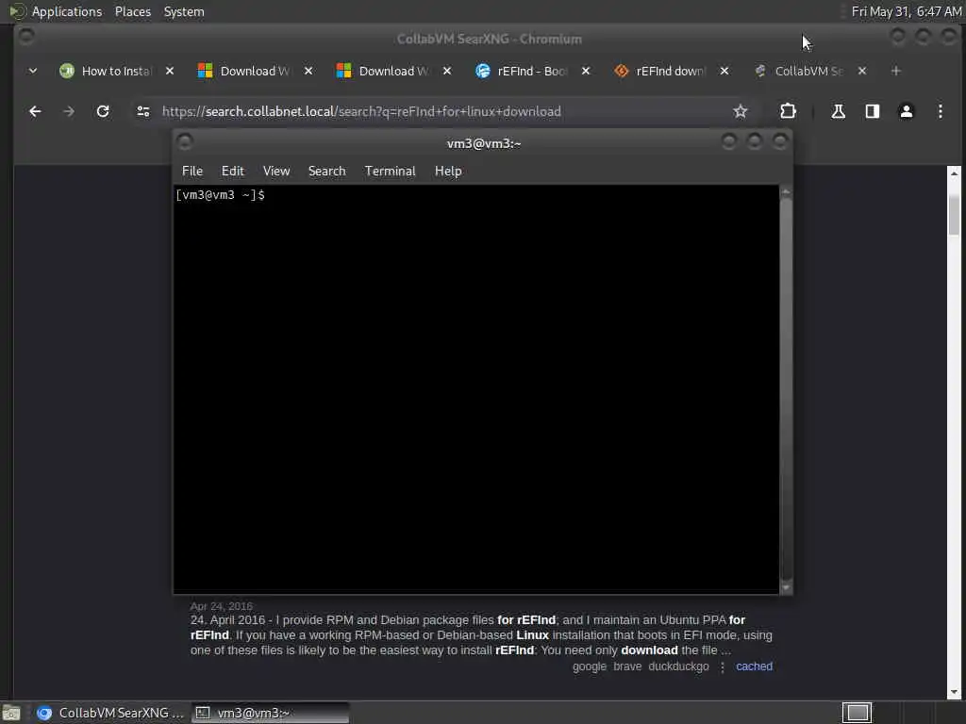Switch to vm3@vm3:~ taskbar entry

[x=271, y=713]
